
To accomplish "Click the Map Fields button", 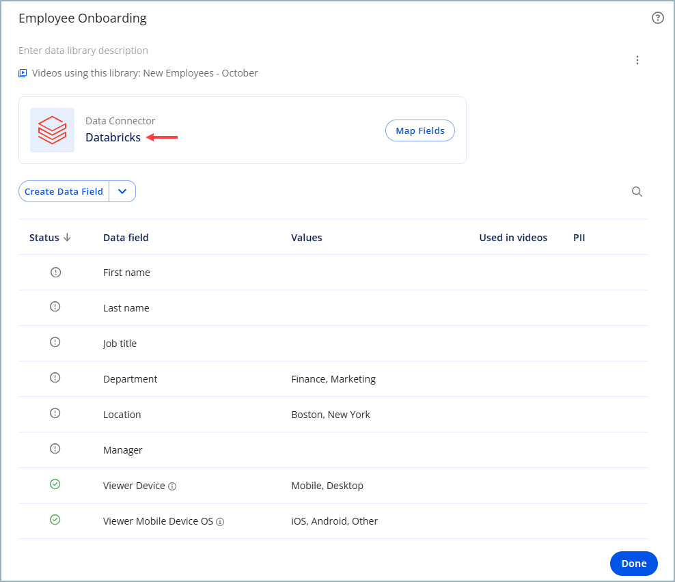I will [419, 130].
